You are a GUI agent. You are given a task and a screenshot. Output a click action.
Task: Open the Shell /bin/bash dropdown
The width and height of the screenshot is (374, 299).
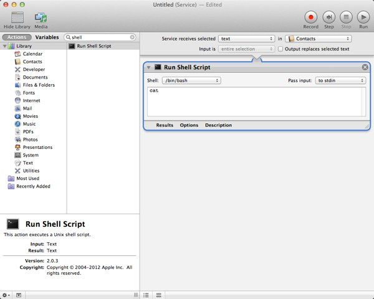pos(191,80)
